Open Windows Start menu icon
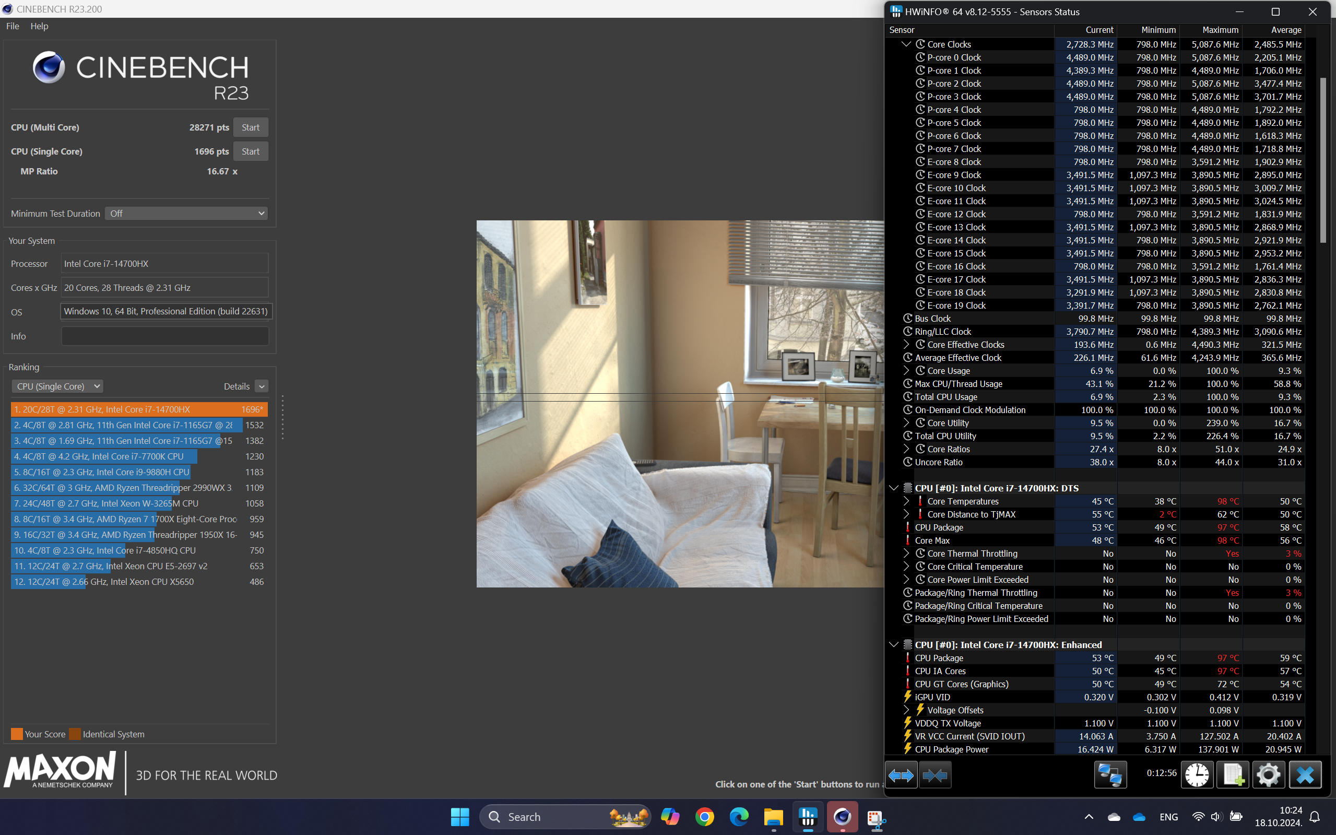This screenshot has height=835, width=1336. click(459, 817)
